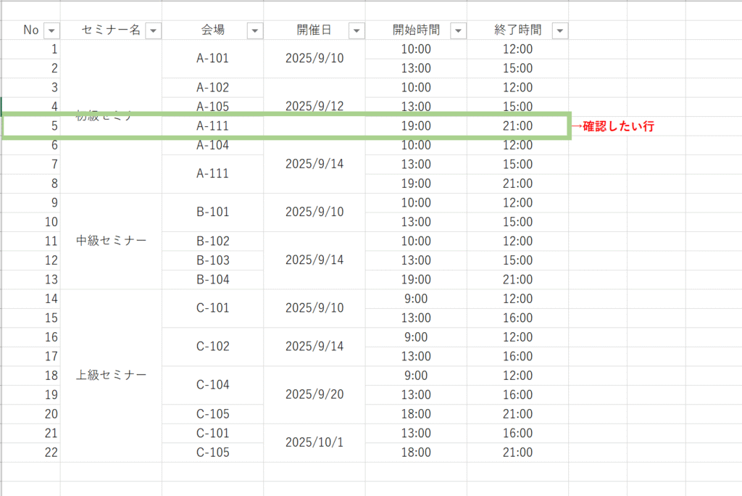742x496 pixels.
Task: Click the B-101 venue cell
Action: click(212, 212)
